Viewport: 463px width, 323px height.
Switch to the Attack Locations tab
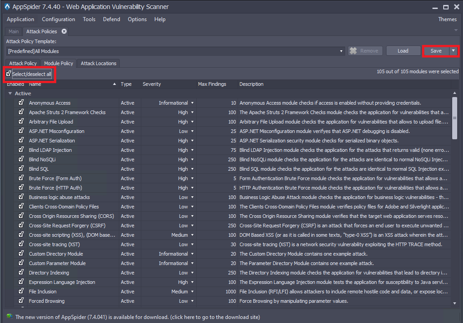coord(99,63)
